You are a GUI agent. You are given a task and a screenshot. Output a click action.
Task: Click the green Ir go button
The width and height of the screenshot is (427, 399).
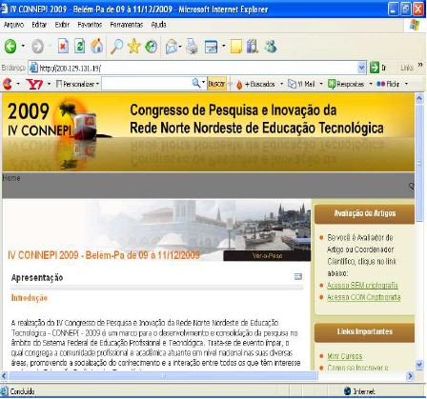378,68
